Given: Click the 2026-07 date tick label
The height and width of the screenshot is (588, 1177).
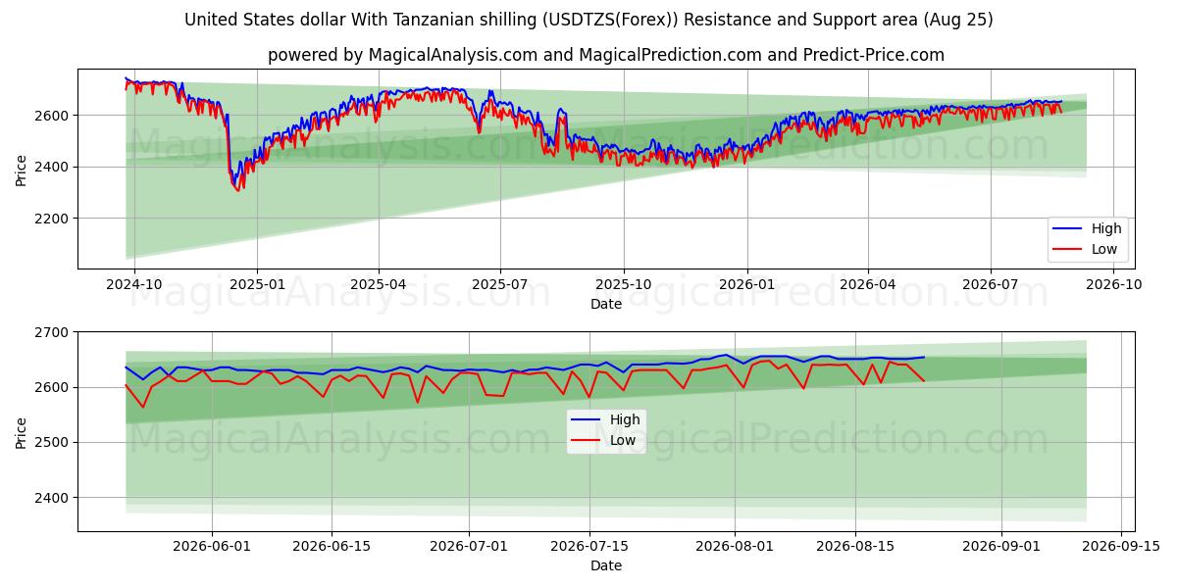Looking at the screenshot, I should [990, 284].
